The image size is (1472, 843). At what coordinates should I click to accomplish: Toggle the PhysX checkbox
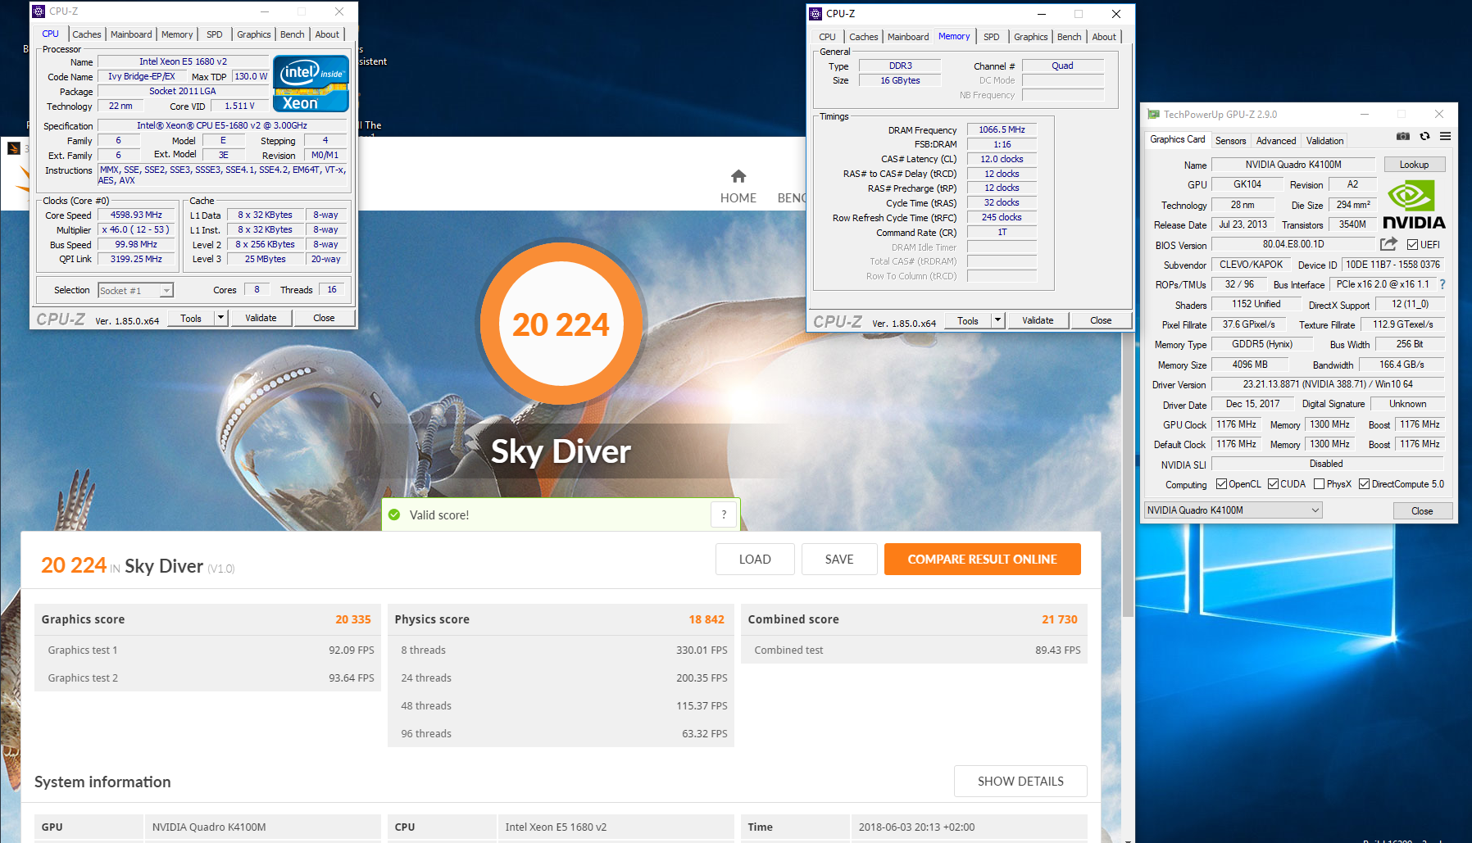(x=1319, y=484)
